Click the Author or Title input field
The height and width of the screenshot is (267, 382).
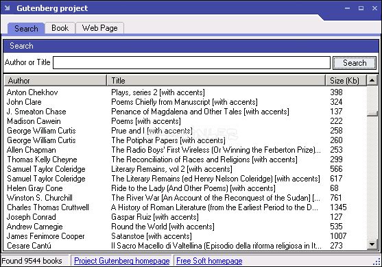191,63
